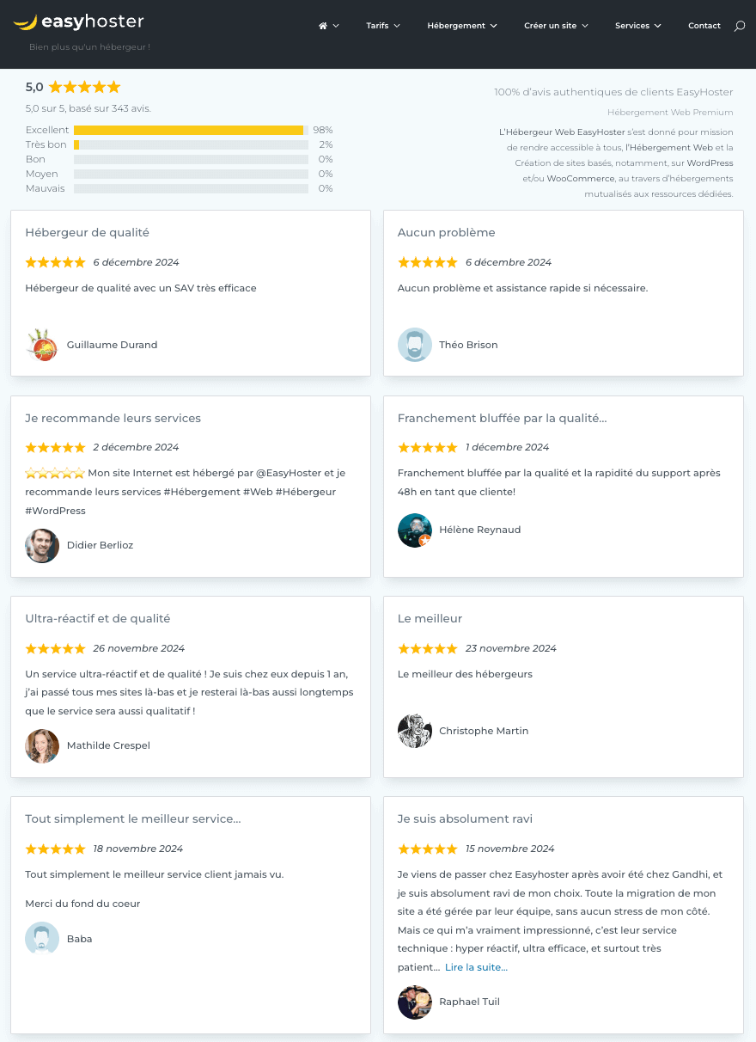Click Guillaume Durand's avatar image
This screenshot has height=1042, width=756.
42,345
